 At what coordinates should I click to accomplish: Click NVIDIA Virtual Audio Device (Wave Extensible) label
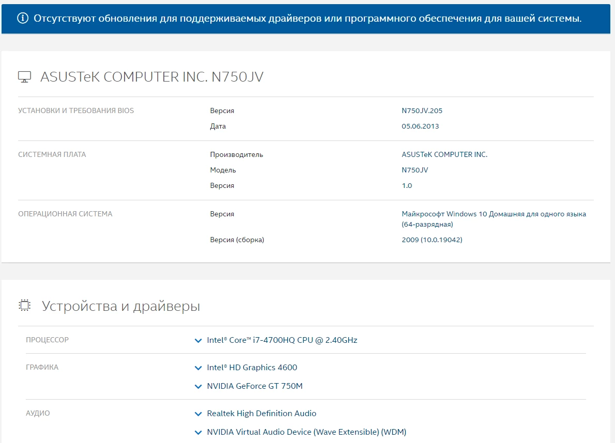click(x=306, y=432)
